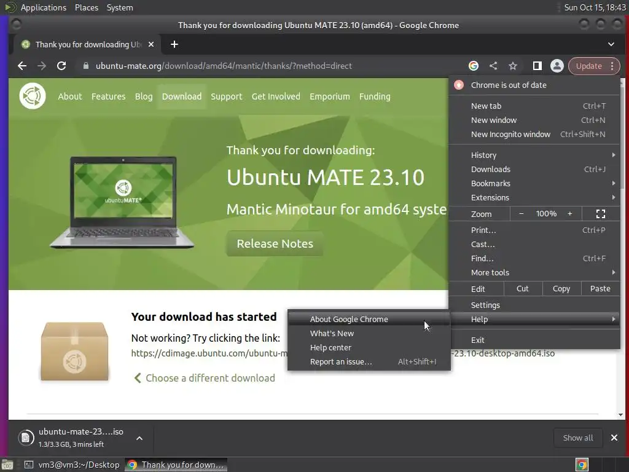Select New Incognito window
This screenshot has height=472, width=629.
[534, 135]
